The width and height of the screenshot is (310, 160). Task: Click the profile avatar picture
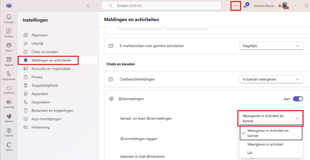click(x=285, y=6)
